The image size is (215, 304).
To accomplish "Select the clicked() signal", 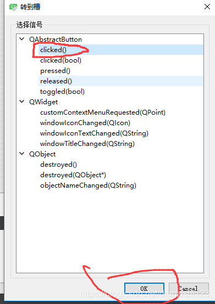I will pos(120,50).
